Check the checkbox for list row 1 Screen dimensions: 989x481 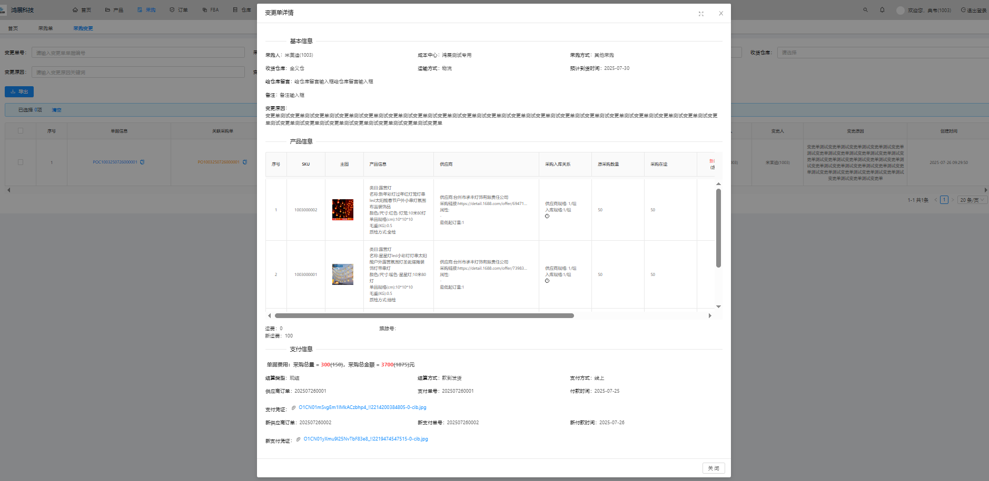[21, 162]
